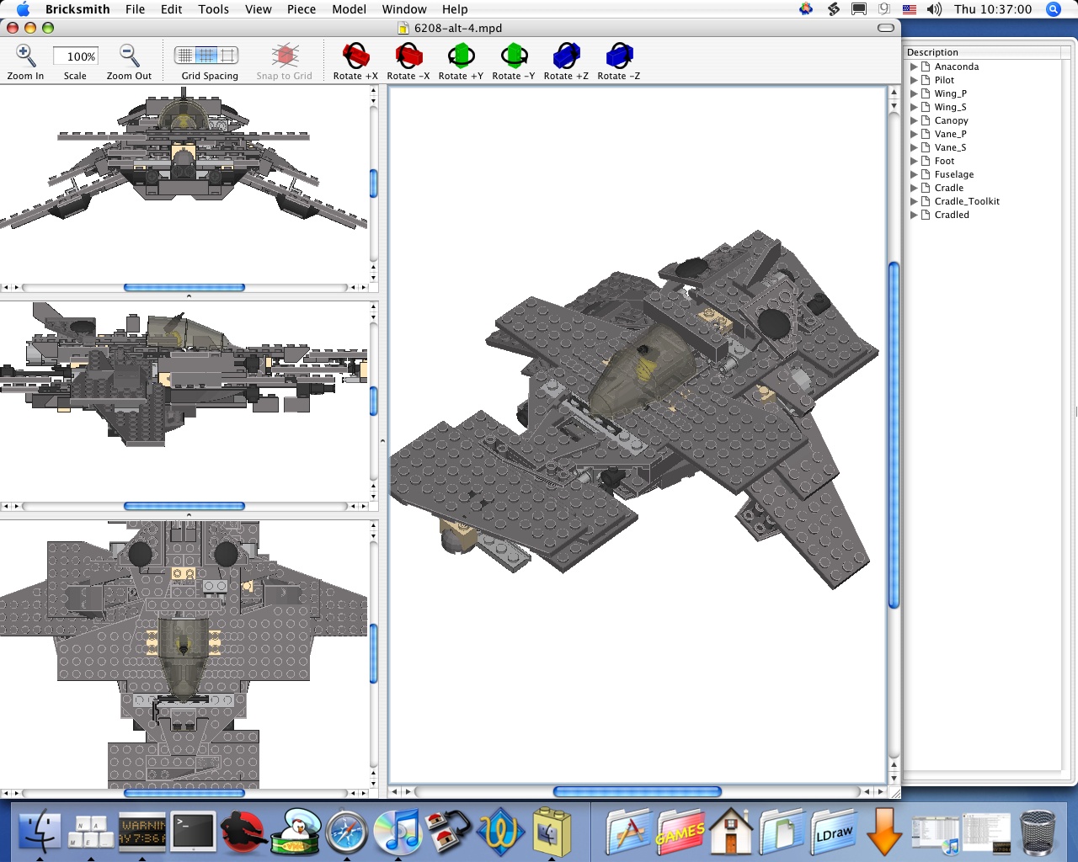Viewport: 1078px width, 862px height.
Task: Select the medium grid spacing segment
Action: click(206, 56)
